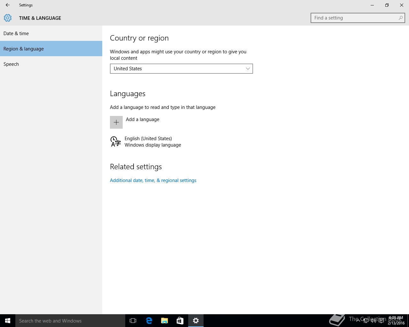Open File Explorer from taskbar
The width and height of the screenshot is (409, 327).
point(165,321)
